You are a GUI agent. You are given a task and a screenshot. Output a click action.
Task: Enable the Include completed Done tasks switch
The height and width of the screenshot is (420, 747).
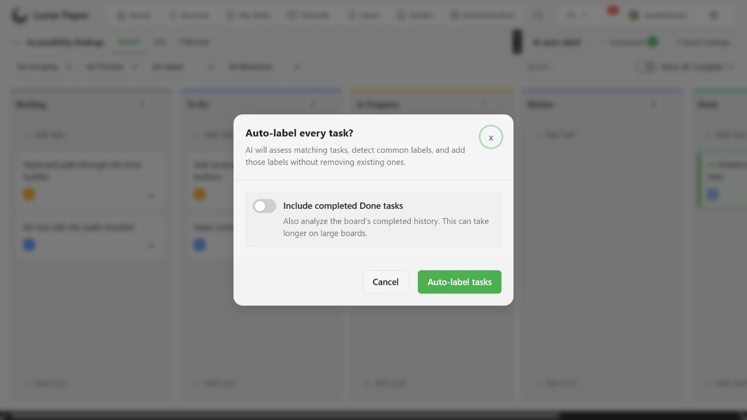[264, 206]
